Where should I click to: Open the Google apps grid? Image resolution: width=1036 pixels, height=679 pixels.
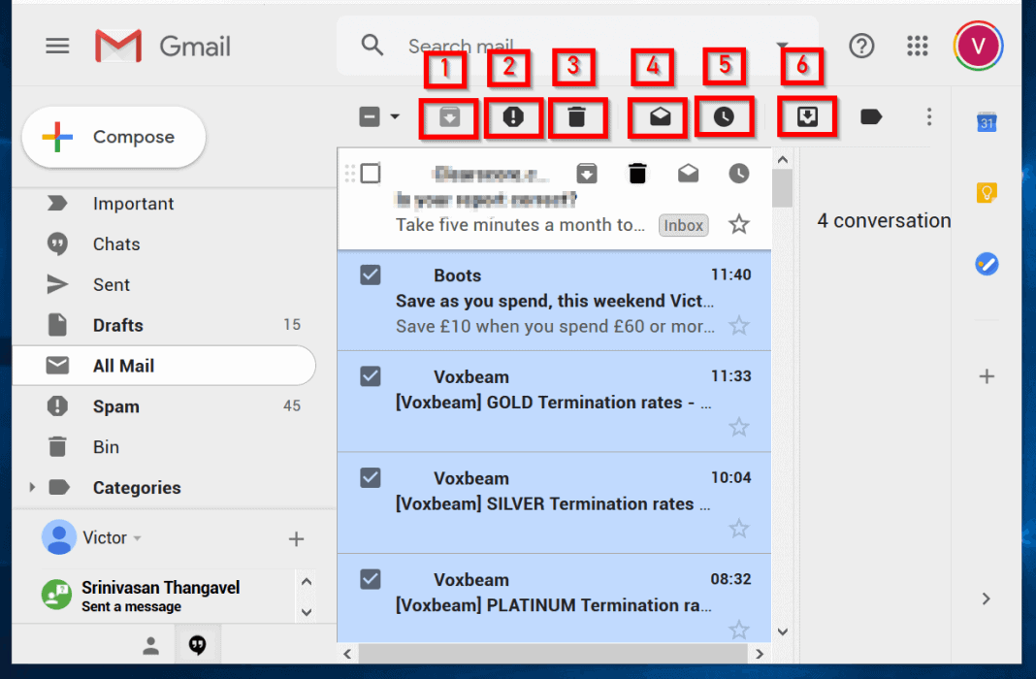[918, 46]
